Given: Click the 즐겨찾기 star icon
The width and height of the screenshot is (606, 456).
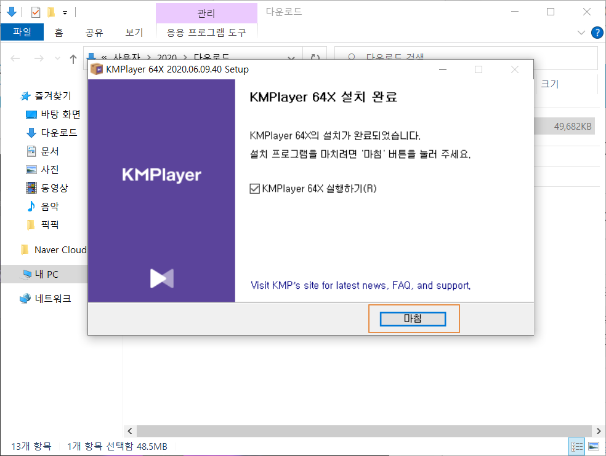Looking at the screenshot, I should 25,96.
